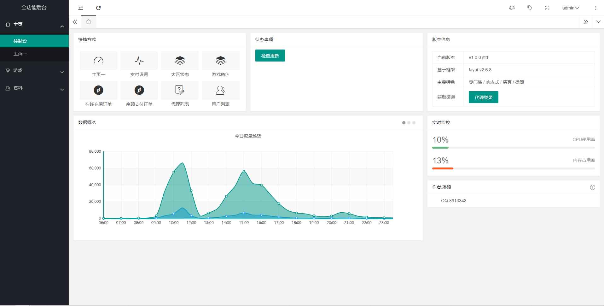Click the 代理登录 button

click(483, 97)
